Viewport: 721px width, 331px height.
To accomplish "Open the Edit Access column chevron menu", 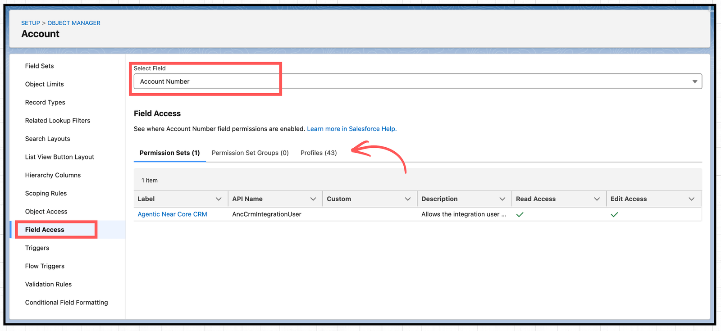I will 692,199.
